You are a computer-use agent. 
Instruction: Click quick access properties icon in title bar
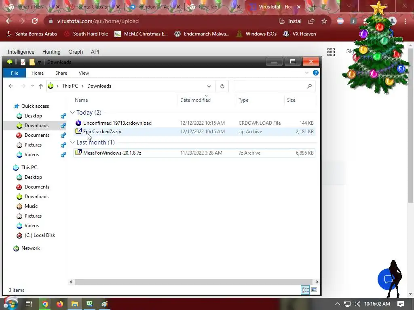pos(23,62)
